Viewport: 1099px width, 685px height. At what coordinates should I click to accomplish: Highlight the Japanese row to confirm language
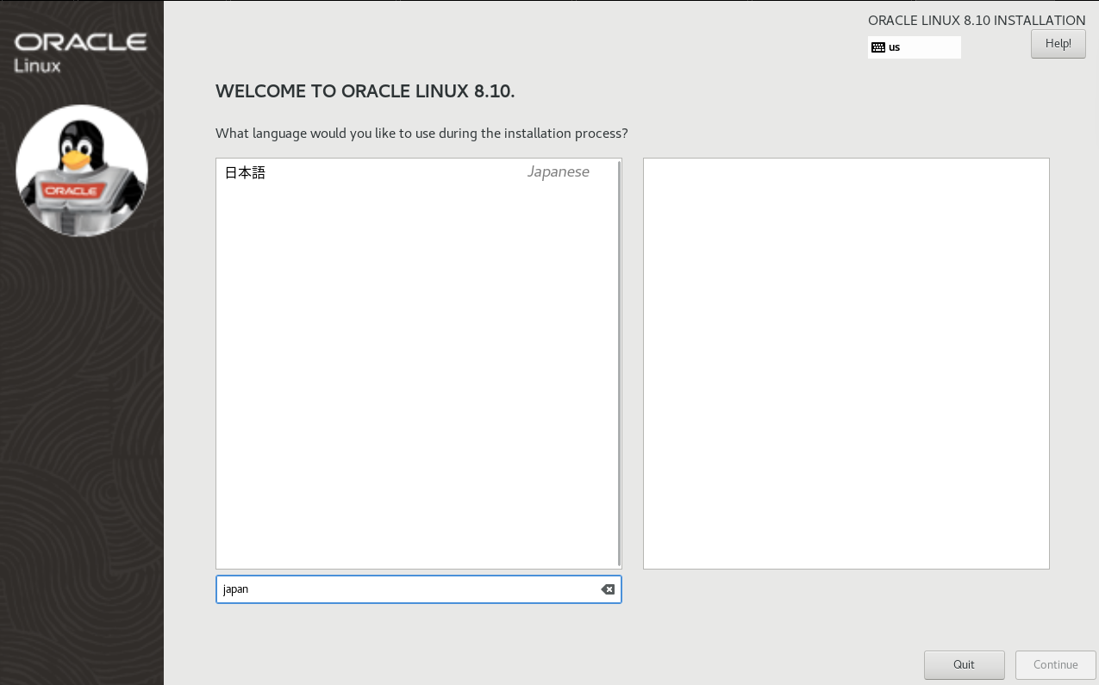(388, 171)
